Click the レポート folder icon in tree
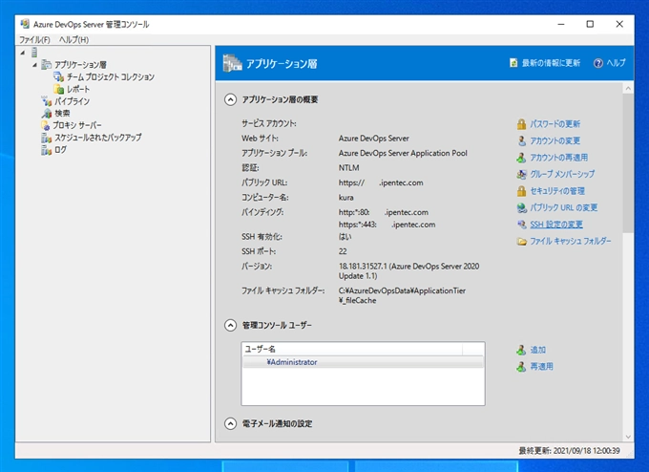 [x=59, y=89]
